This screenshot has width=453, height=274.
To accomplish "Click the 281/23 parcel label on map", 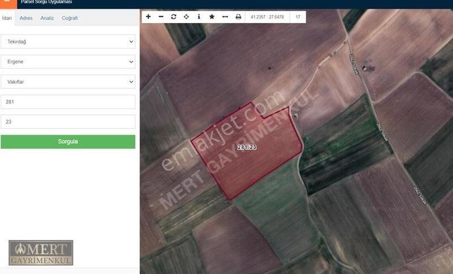I will (x=247, y=147).
